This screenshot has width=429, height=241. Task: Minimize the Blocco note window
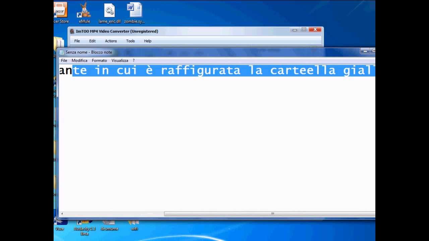coord(365,51)
